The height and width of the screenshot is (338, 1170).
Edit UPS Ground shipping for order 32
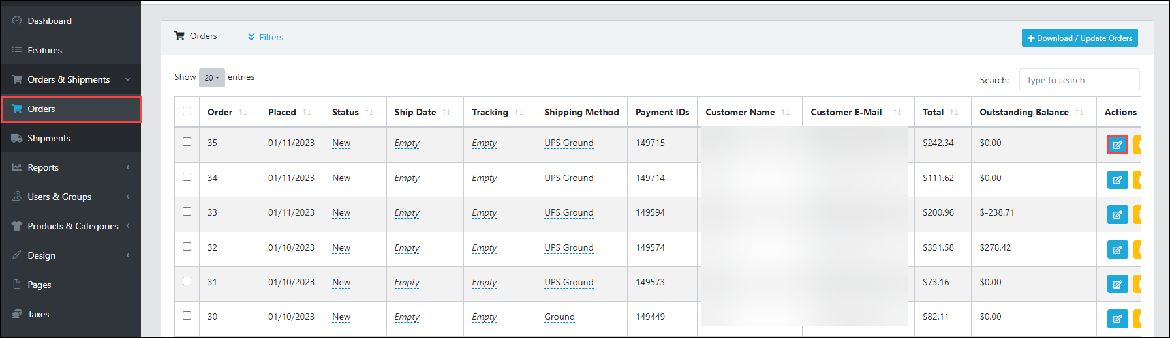pyautogui.click(x=569, y=247)
